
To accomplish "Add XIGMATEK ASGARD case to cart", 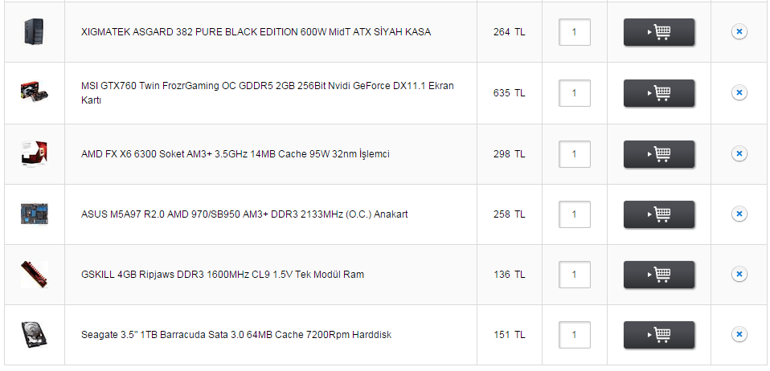I will (x=659, y=32).
